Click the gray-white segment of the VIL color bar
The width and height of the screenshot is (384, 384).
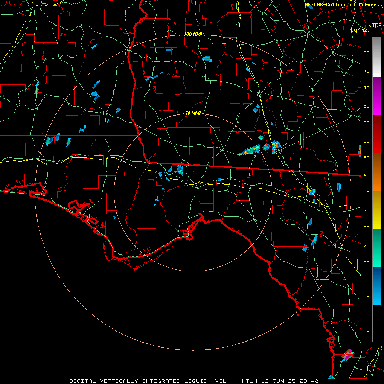tap(377, 57)
